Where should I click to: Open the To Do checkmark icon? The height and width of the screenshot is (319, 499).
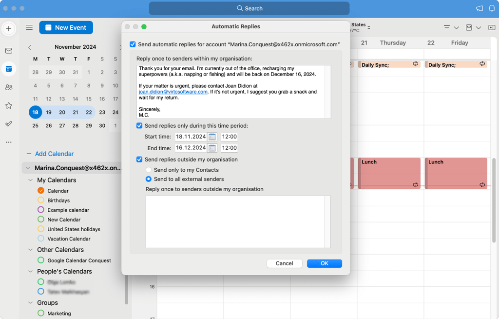(9, 123)
